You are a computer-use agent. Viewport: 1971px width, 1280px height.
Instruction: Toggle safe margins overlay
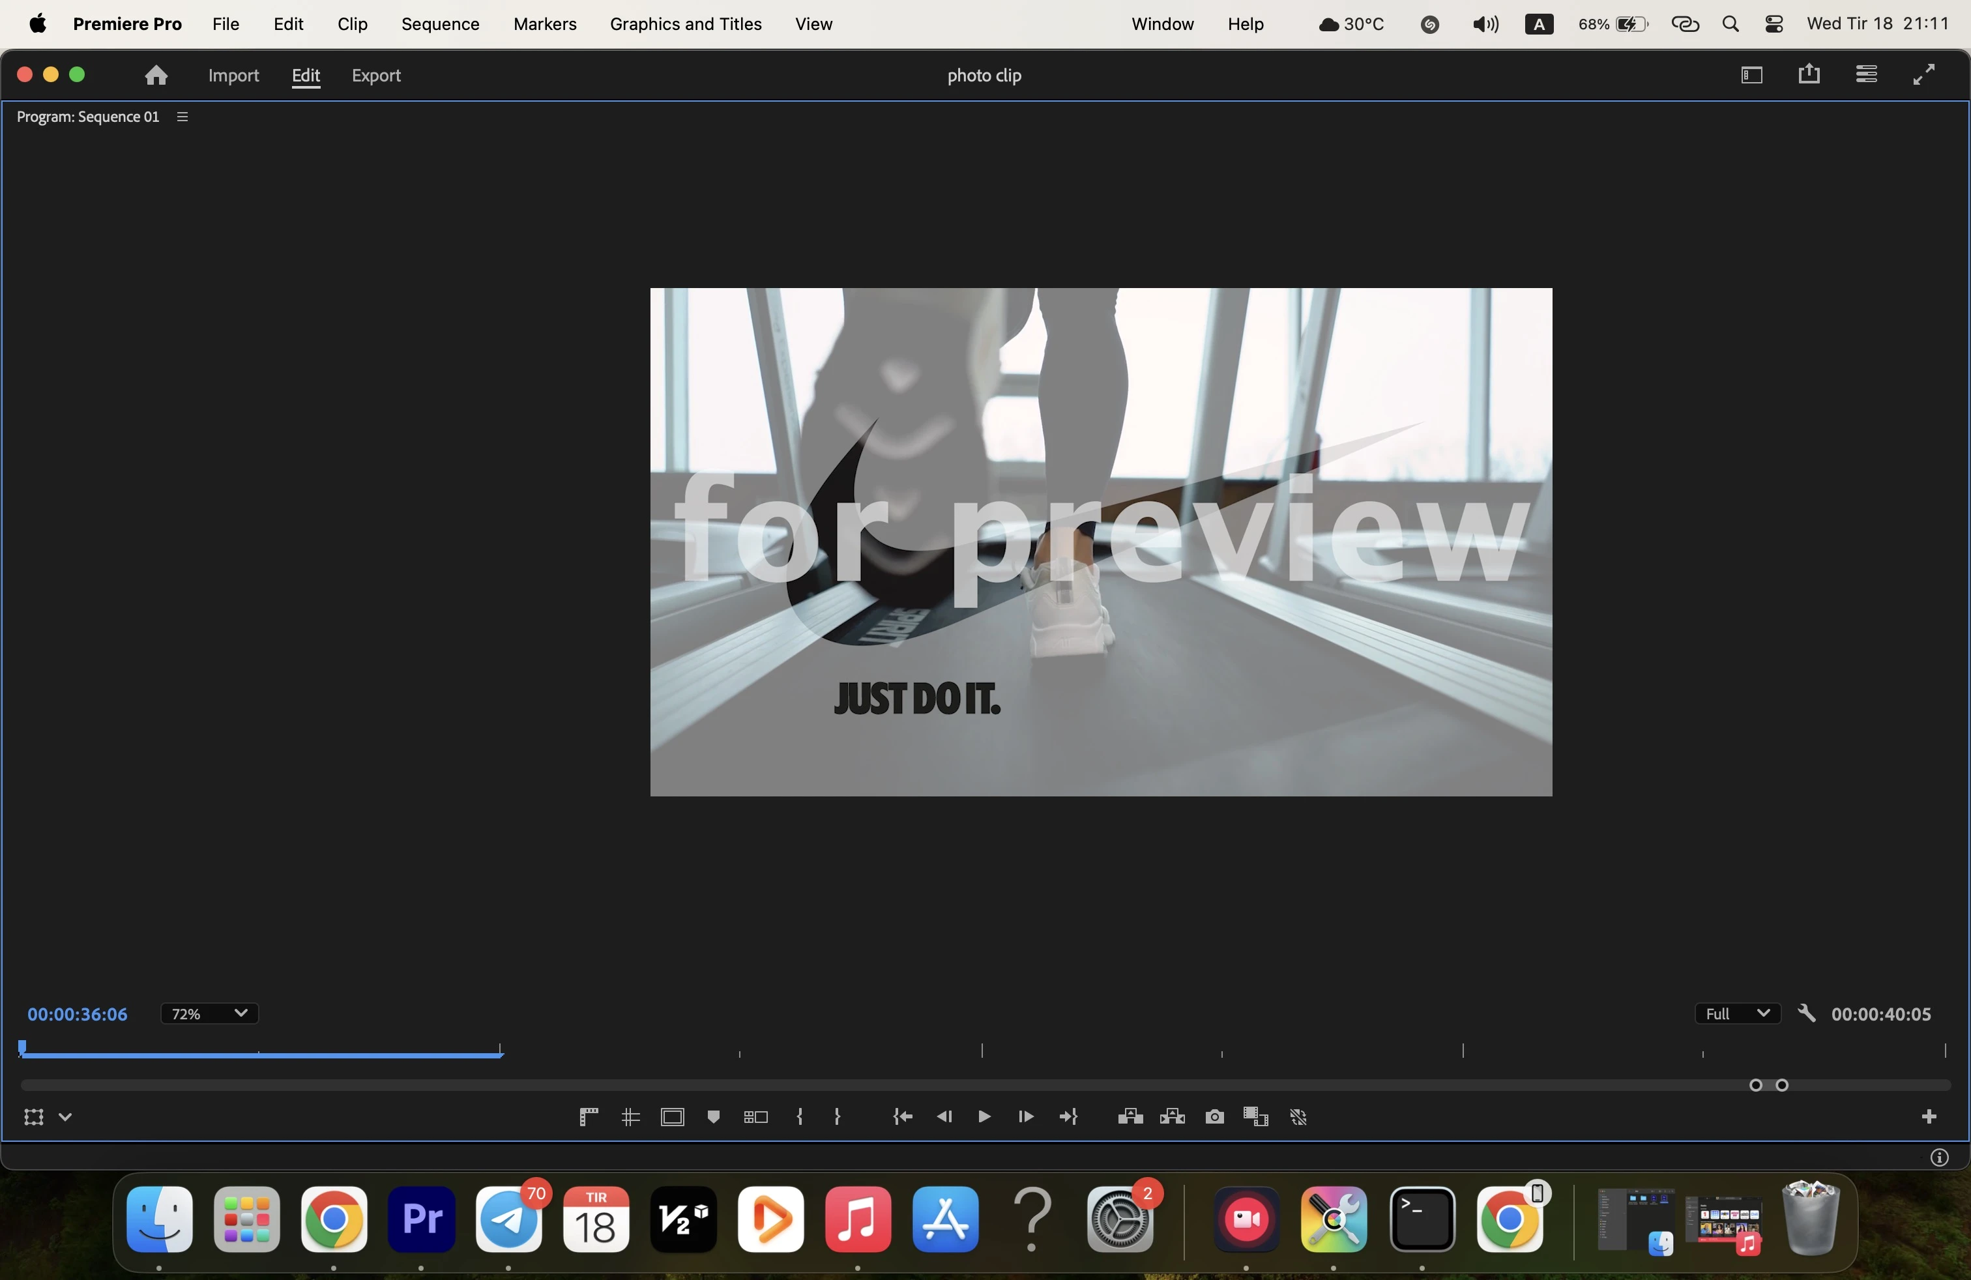pyautogui.click(x=671, y=1117)
